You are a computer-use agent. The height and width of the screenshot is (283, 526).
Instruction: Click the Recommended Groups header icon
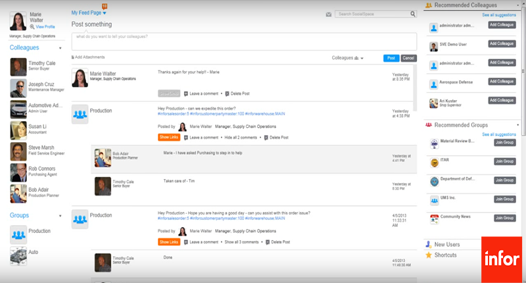(x=429, y=124)
